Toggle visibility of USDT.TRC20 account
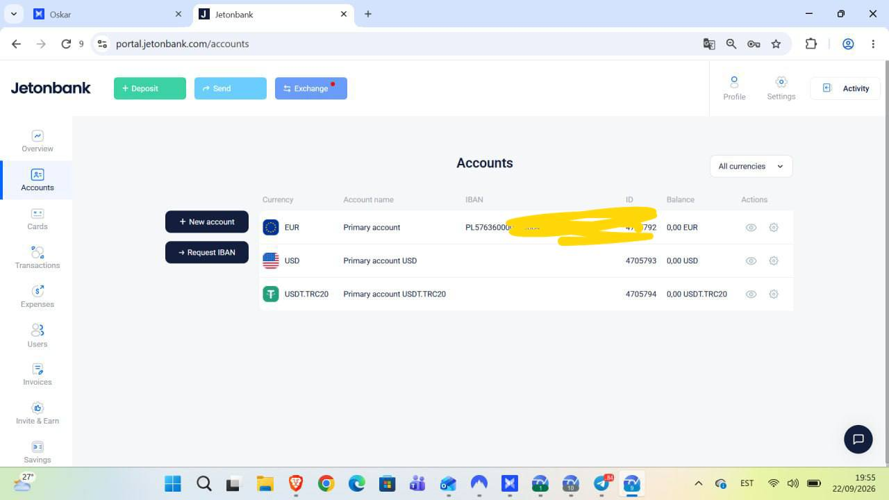The height and width of the screenshot is (500, 889). (x=751, y=294)
